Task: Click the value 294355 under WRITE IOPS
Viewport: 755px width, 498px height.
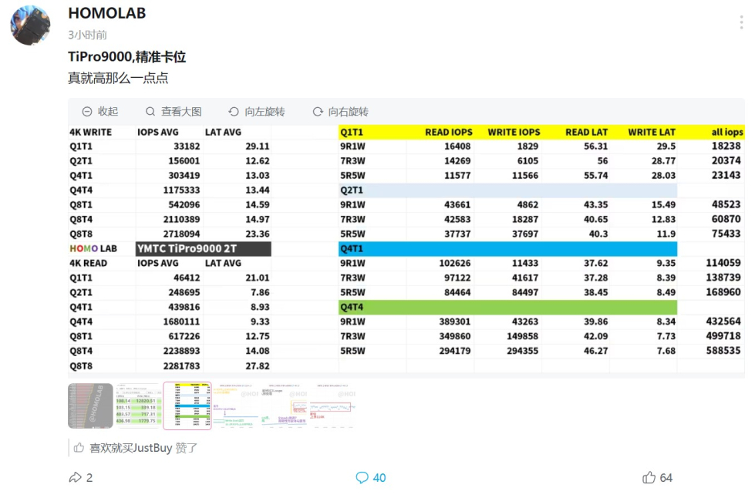Action: point(522,351)
